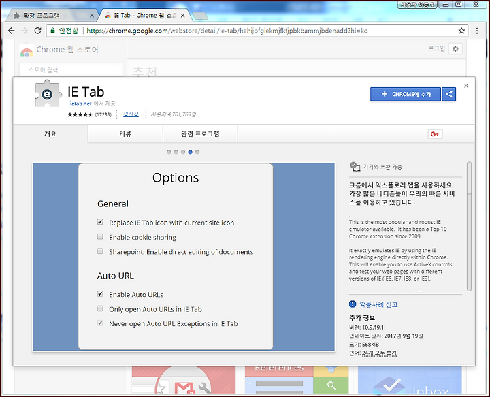Open the ietab.net link
The image size is (490, 397).
click(80, 104)
